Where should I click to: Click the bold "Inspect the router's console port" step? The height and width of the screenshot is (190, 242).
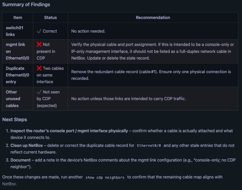pyautogui.click(x=69, y=131)
